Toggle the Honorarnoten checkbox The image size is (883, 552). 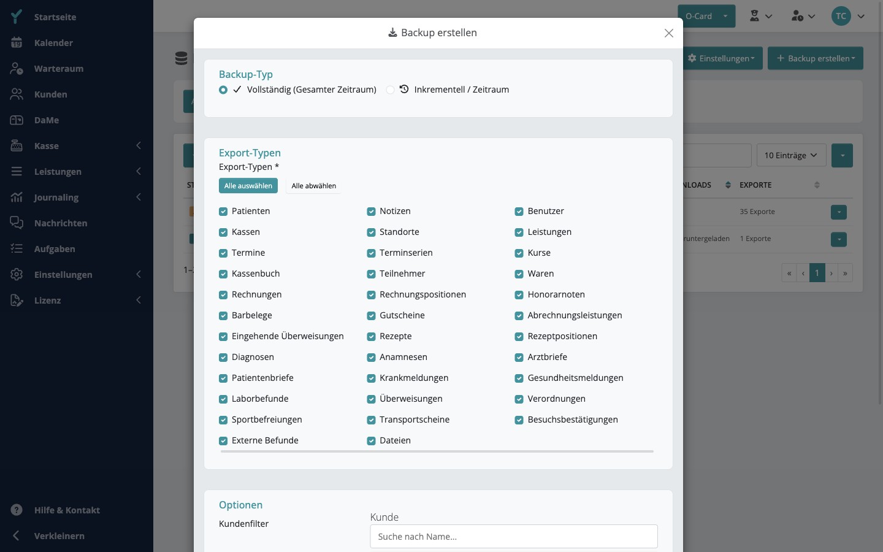click(x=519, y=295)
